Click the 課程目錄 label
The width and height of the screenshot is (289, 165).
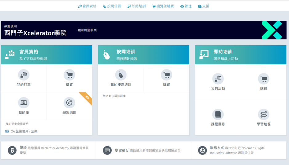coord(218,124)
